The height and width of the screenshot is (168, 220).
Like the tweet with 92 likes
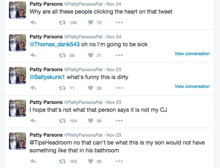tap(91, 161)
